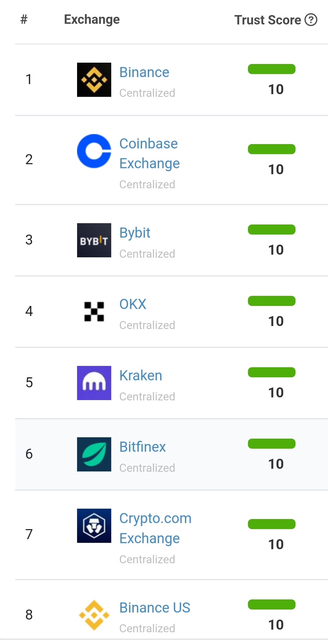Viewport: 328px width, 640px height.
Task: Click the Bybit exchange link
Action: coord(135,233)
